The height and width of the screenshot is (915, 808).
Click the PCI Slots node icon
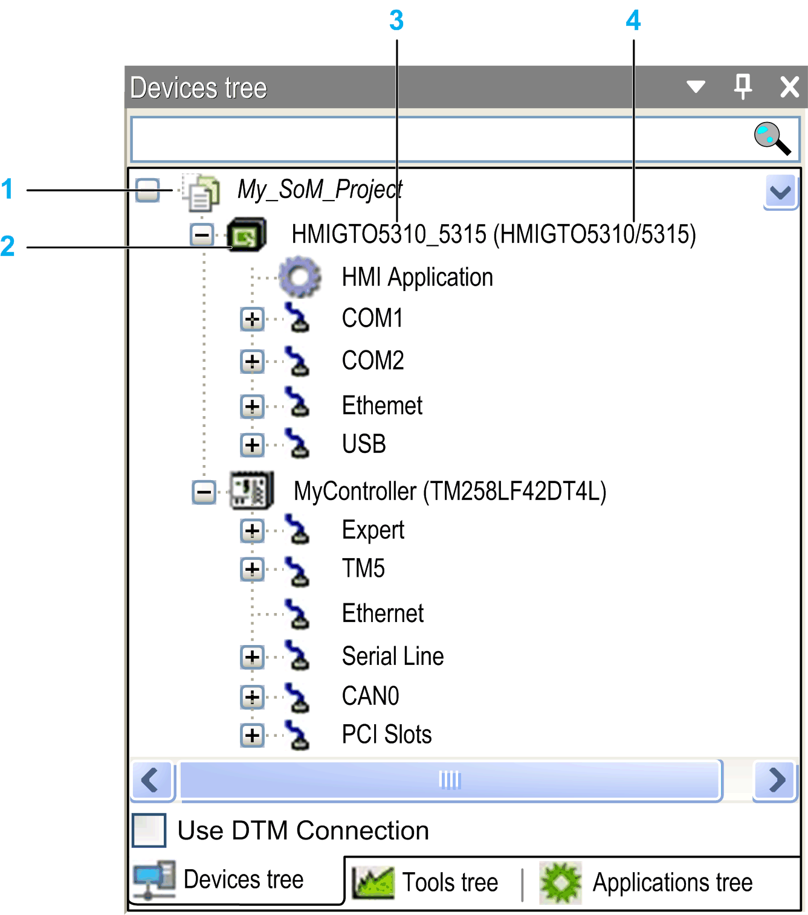coord(297,735)
